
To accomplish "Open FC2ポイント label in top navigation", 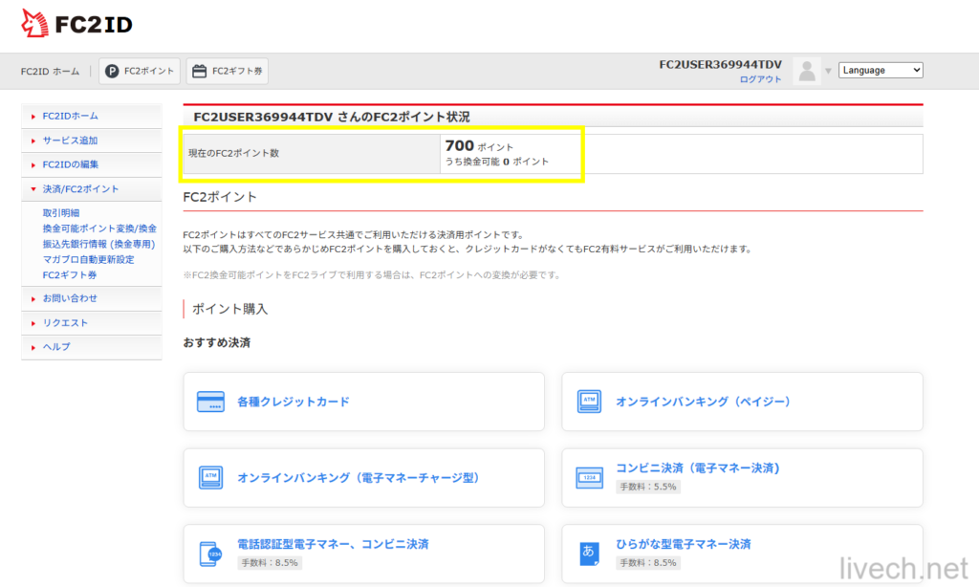I will point(148,71).
